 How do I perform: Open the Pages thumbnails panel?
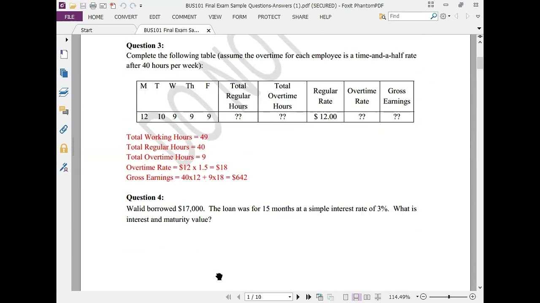click(x=64, y=73)
